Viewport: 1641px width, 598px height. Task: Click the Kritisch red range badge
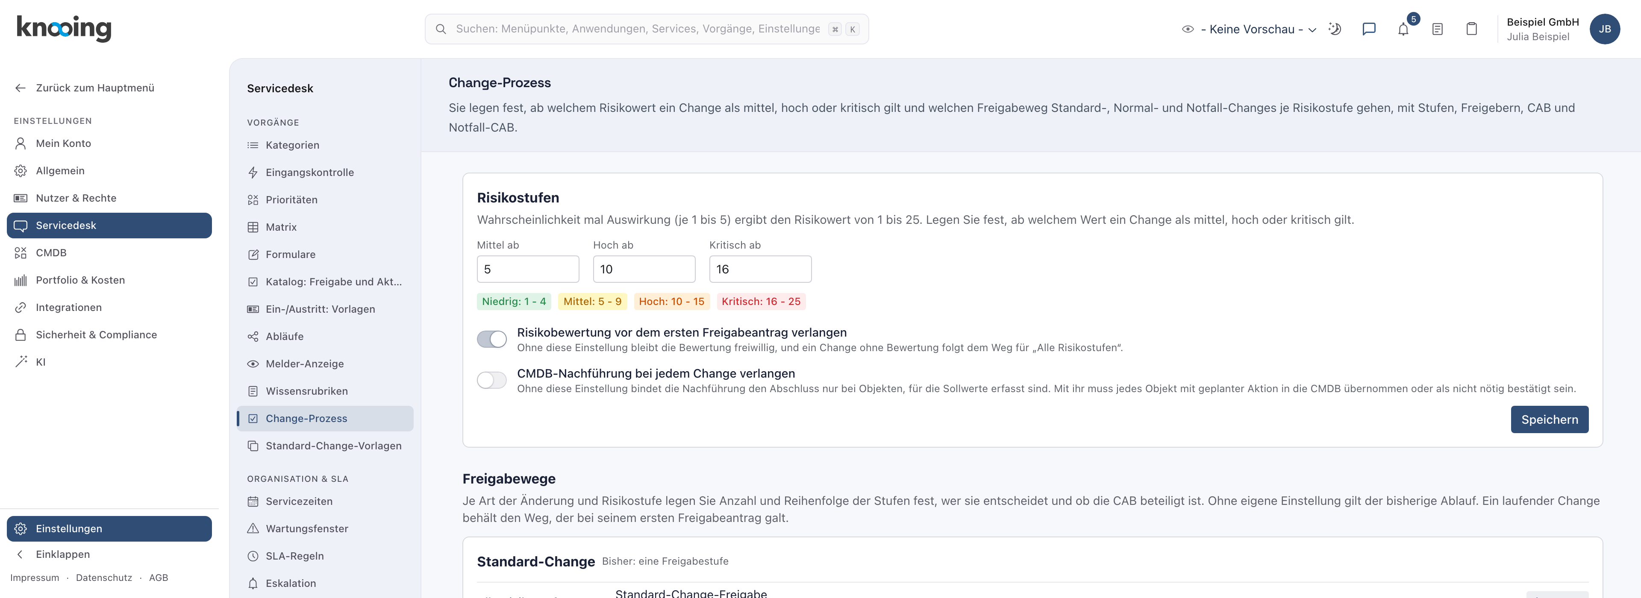pyautogui.click(x=761, y=302)
